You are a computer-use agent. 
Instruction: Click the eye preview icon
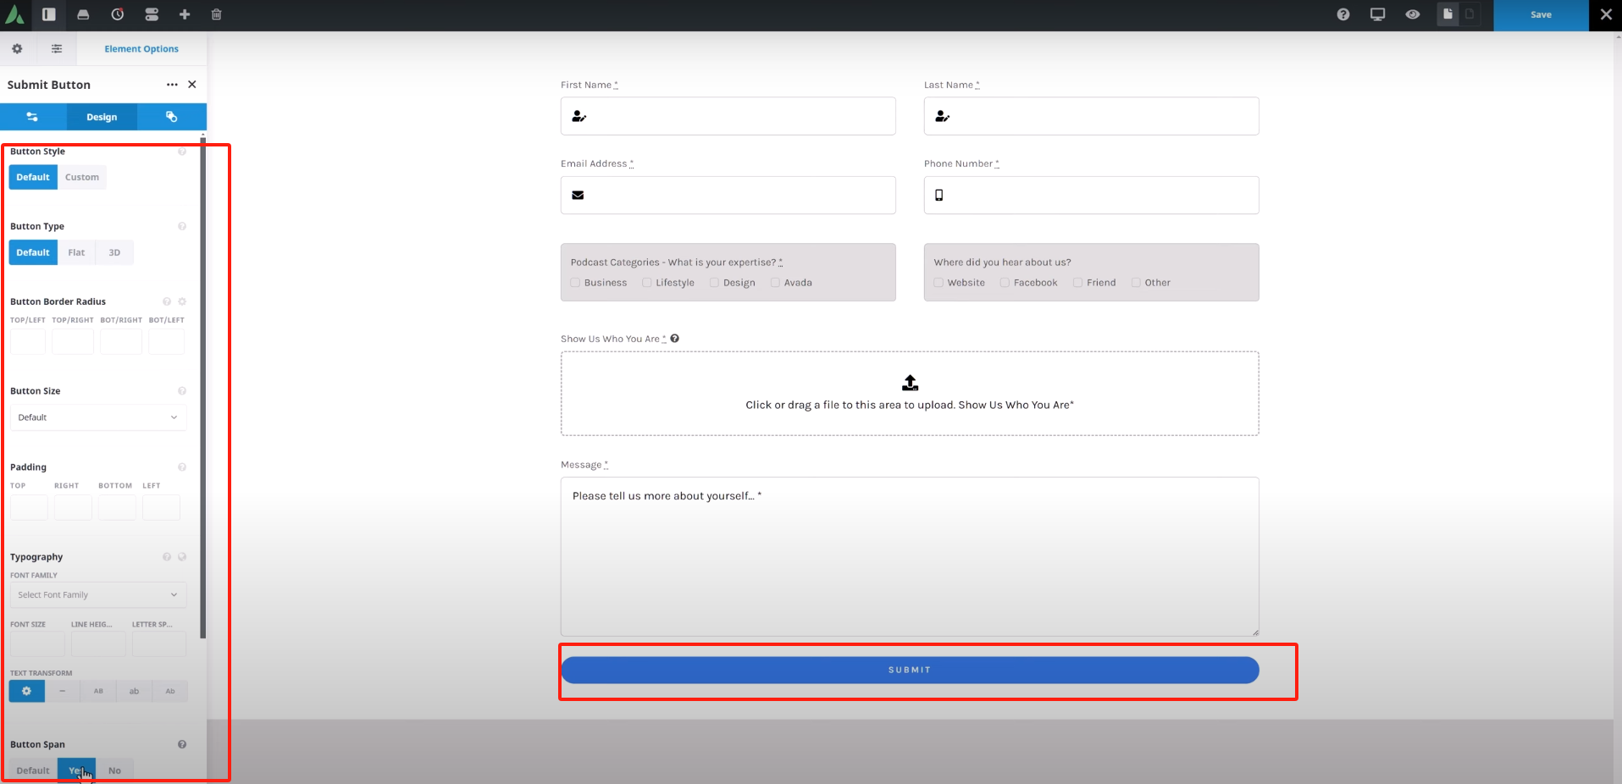pos(1412,14)
